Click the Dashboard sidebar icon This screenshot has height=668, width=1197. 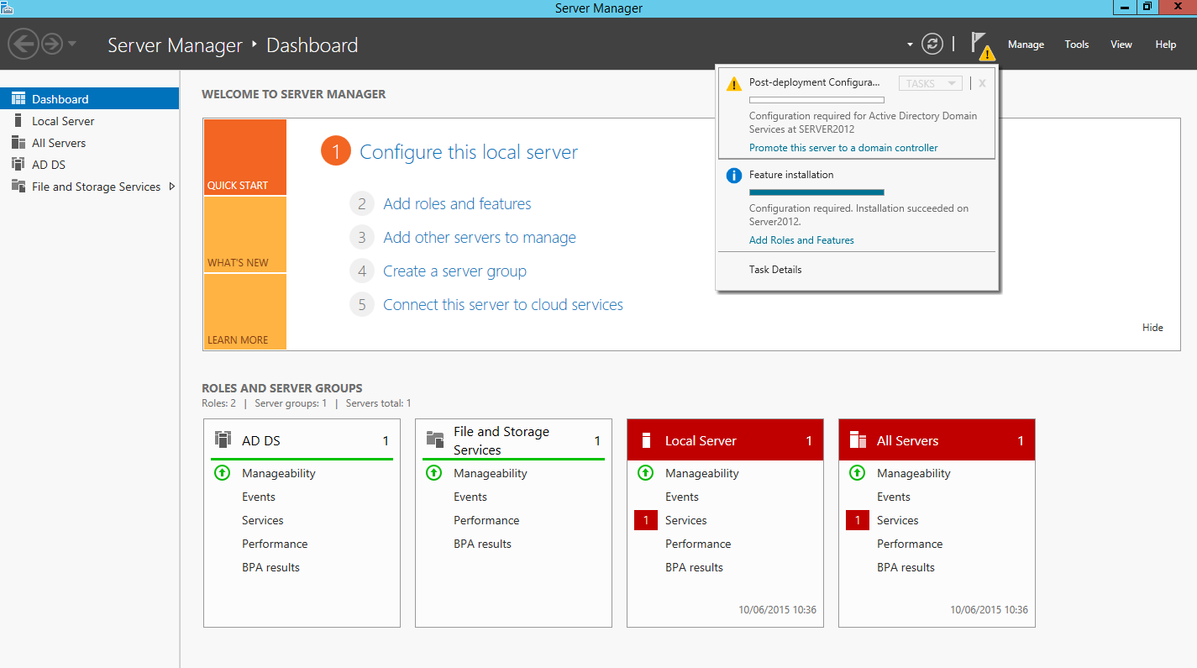(18, 99)
